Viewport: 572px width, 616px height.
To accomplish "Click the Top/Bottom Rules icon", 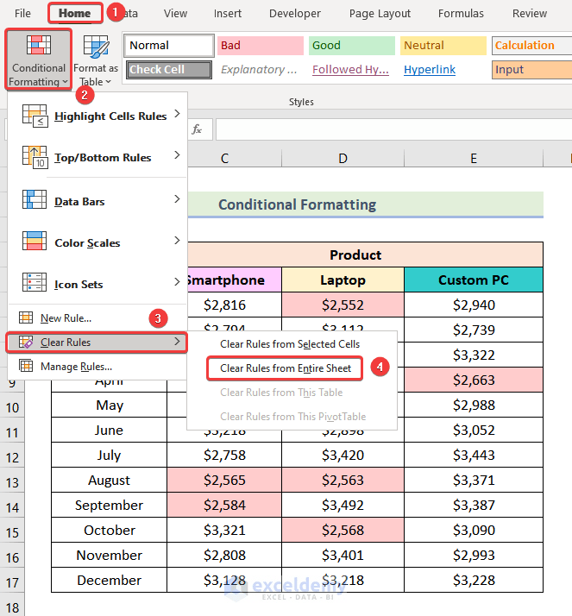I will [x=35, y=158].
